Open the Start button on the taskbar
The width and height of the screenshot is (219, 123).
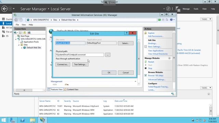click(x=3, y=120)
